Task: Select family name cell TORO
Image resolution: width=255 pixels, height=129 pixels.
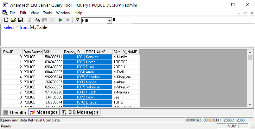Action: [126, 102]
